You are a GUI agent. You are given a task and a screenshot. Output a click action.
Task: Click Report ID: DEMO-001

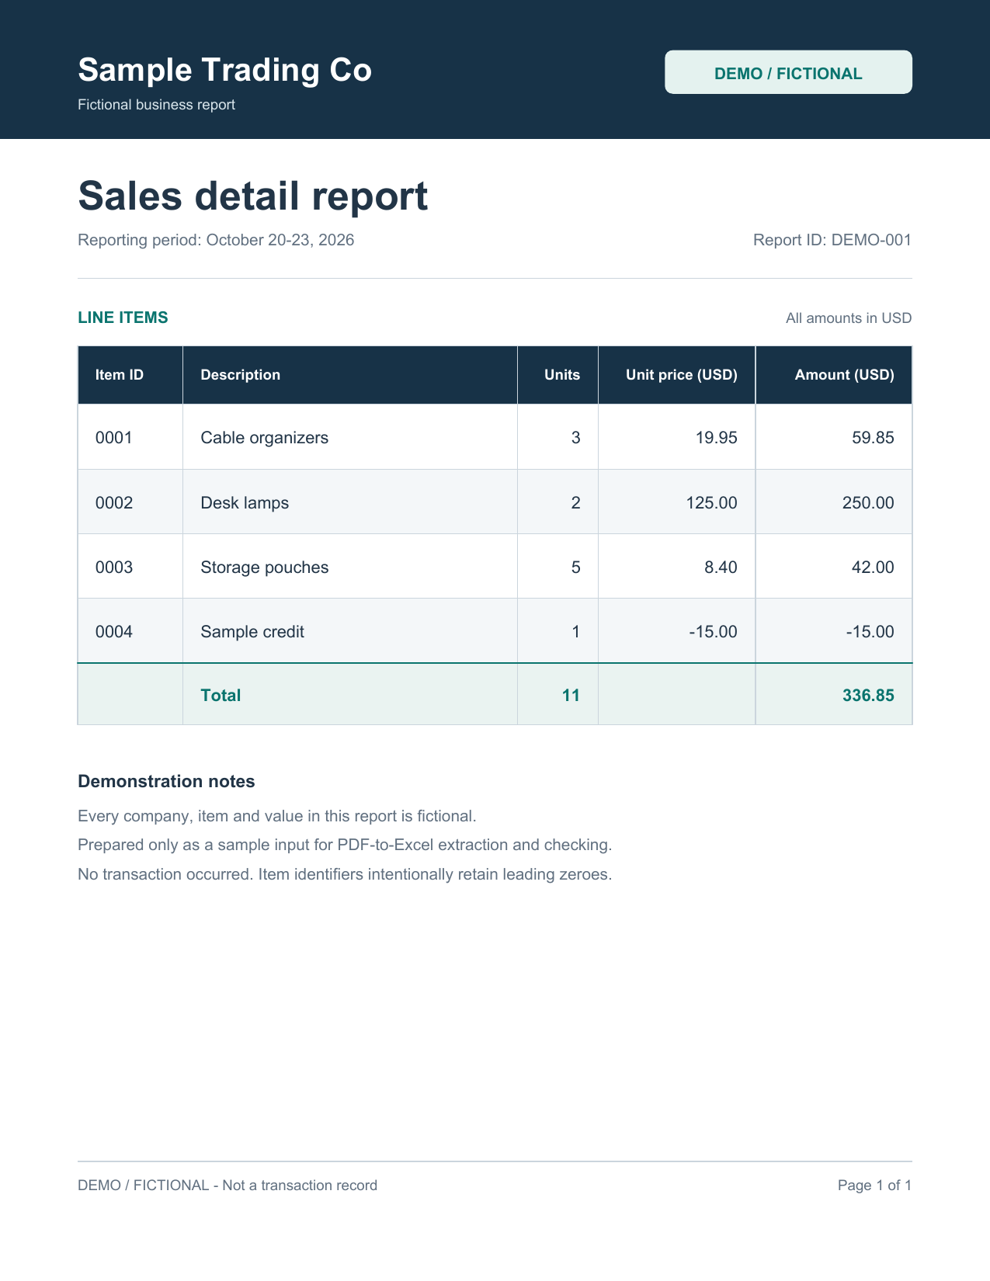click(x=832, y=240)
